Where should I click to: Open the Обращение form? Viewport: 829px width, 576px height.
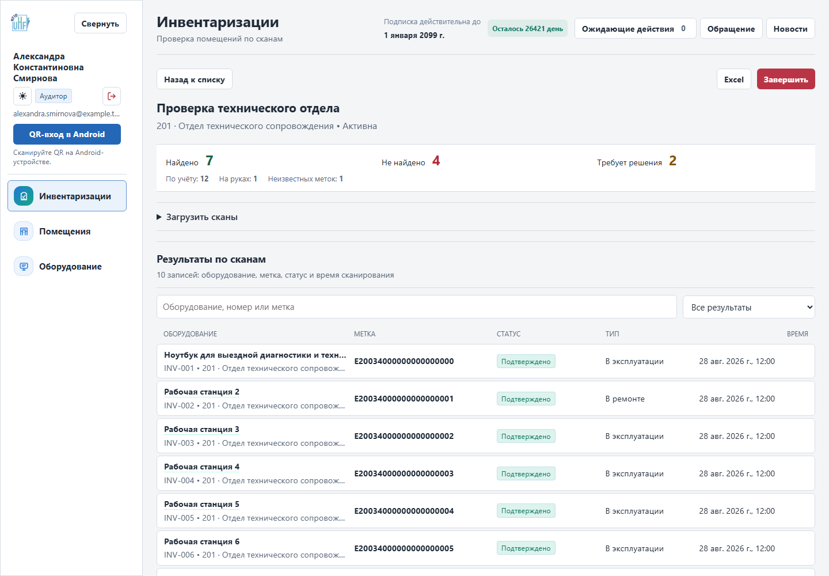point(731,28)
